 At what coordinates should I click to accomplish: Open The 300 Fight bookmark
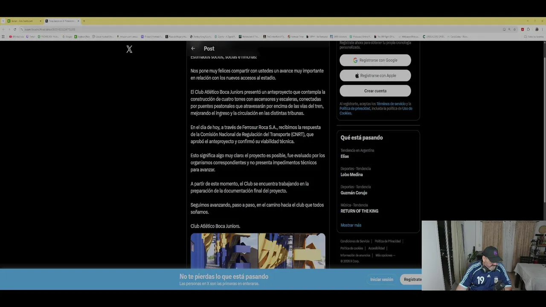pos(384,37)
